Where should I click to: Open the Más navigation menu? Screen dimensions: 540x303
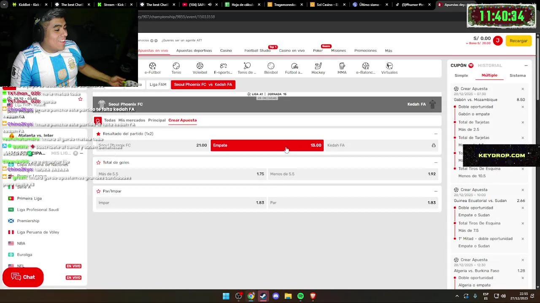pos(389,50)
